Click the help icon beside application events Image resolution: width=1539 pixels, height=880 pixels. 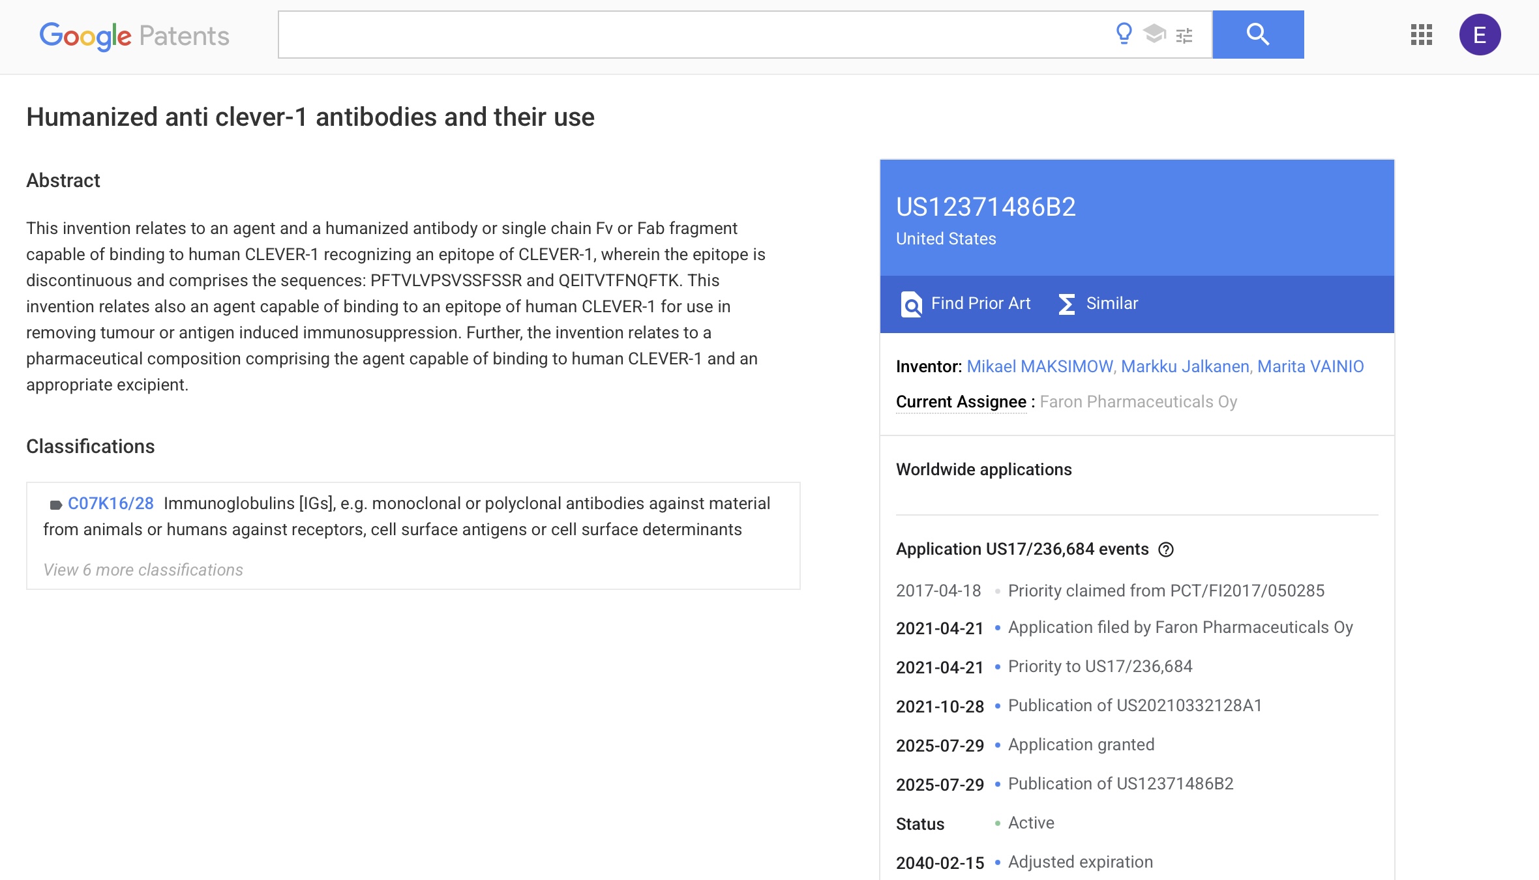(1166, 550)
